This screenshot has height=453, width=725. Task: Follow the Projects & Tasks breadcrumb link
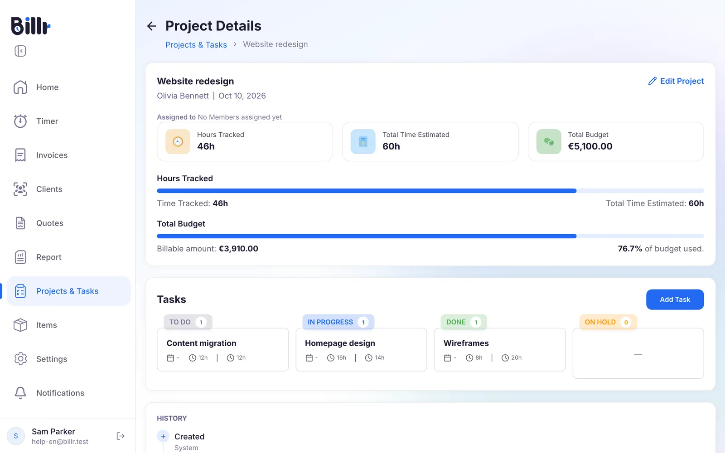coord(196,44)
